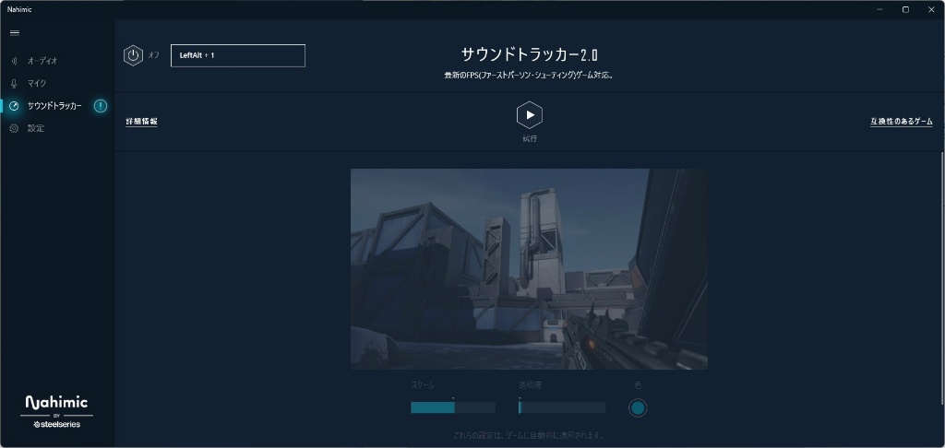Toggle the Sound Tracker power button
945x448 pixels.
(133, 55)
